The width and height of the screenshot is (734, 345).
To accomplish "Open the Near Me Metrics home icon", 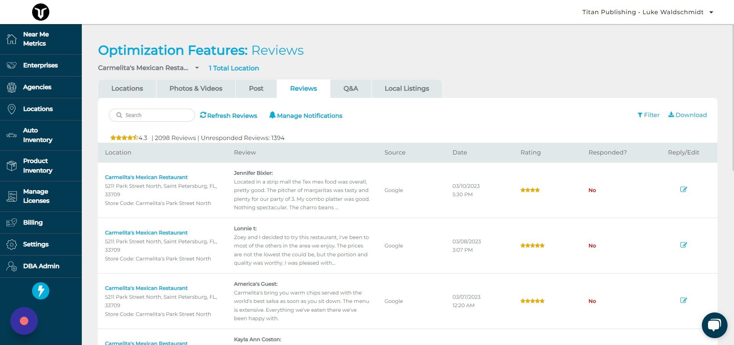I will tap(11, 39).
